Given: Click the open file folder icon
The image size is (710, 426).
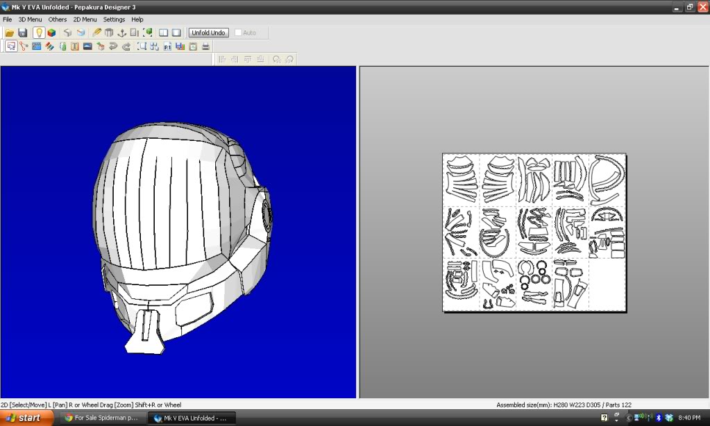Looking at the screenshot, I should point(10,33).
